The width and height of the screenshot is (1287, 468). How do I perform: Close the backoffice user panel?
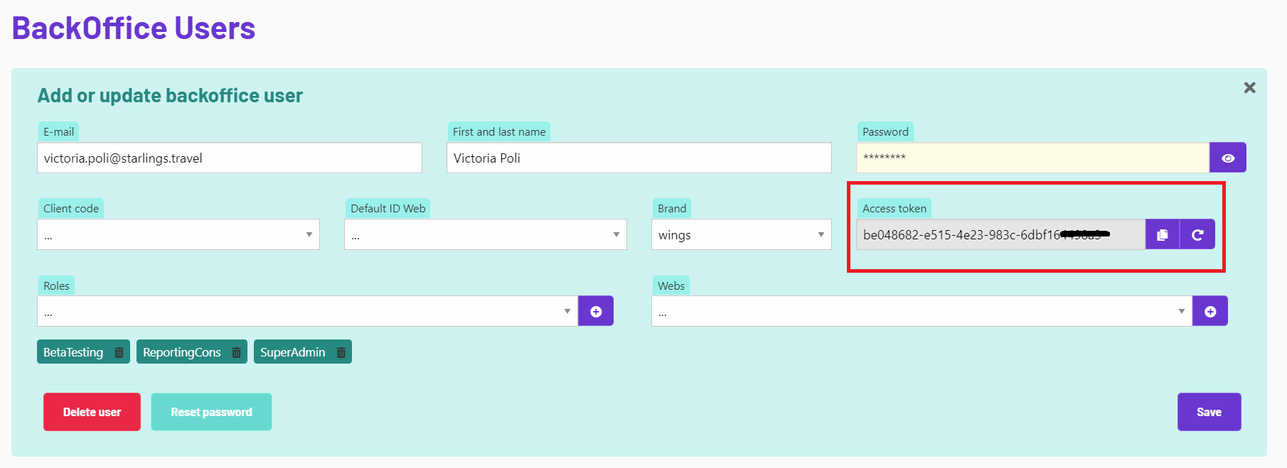click(1249, 87)
